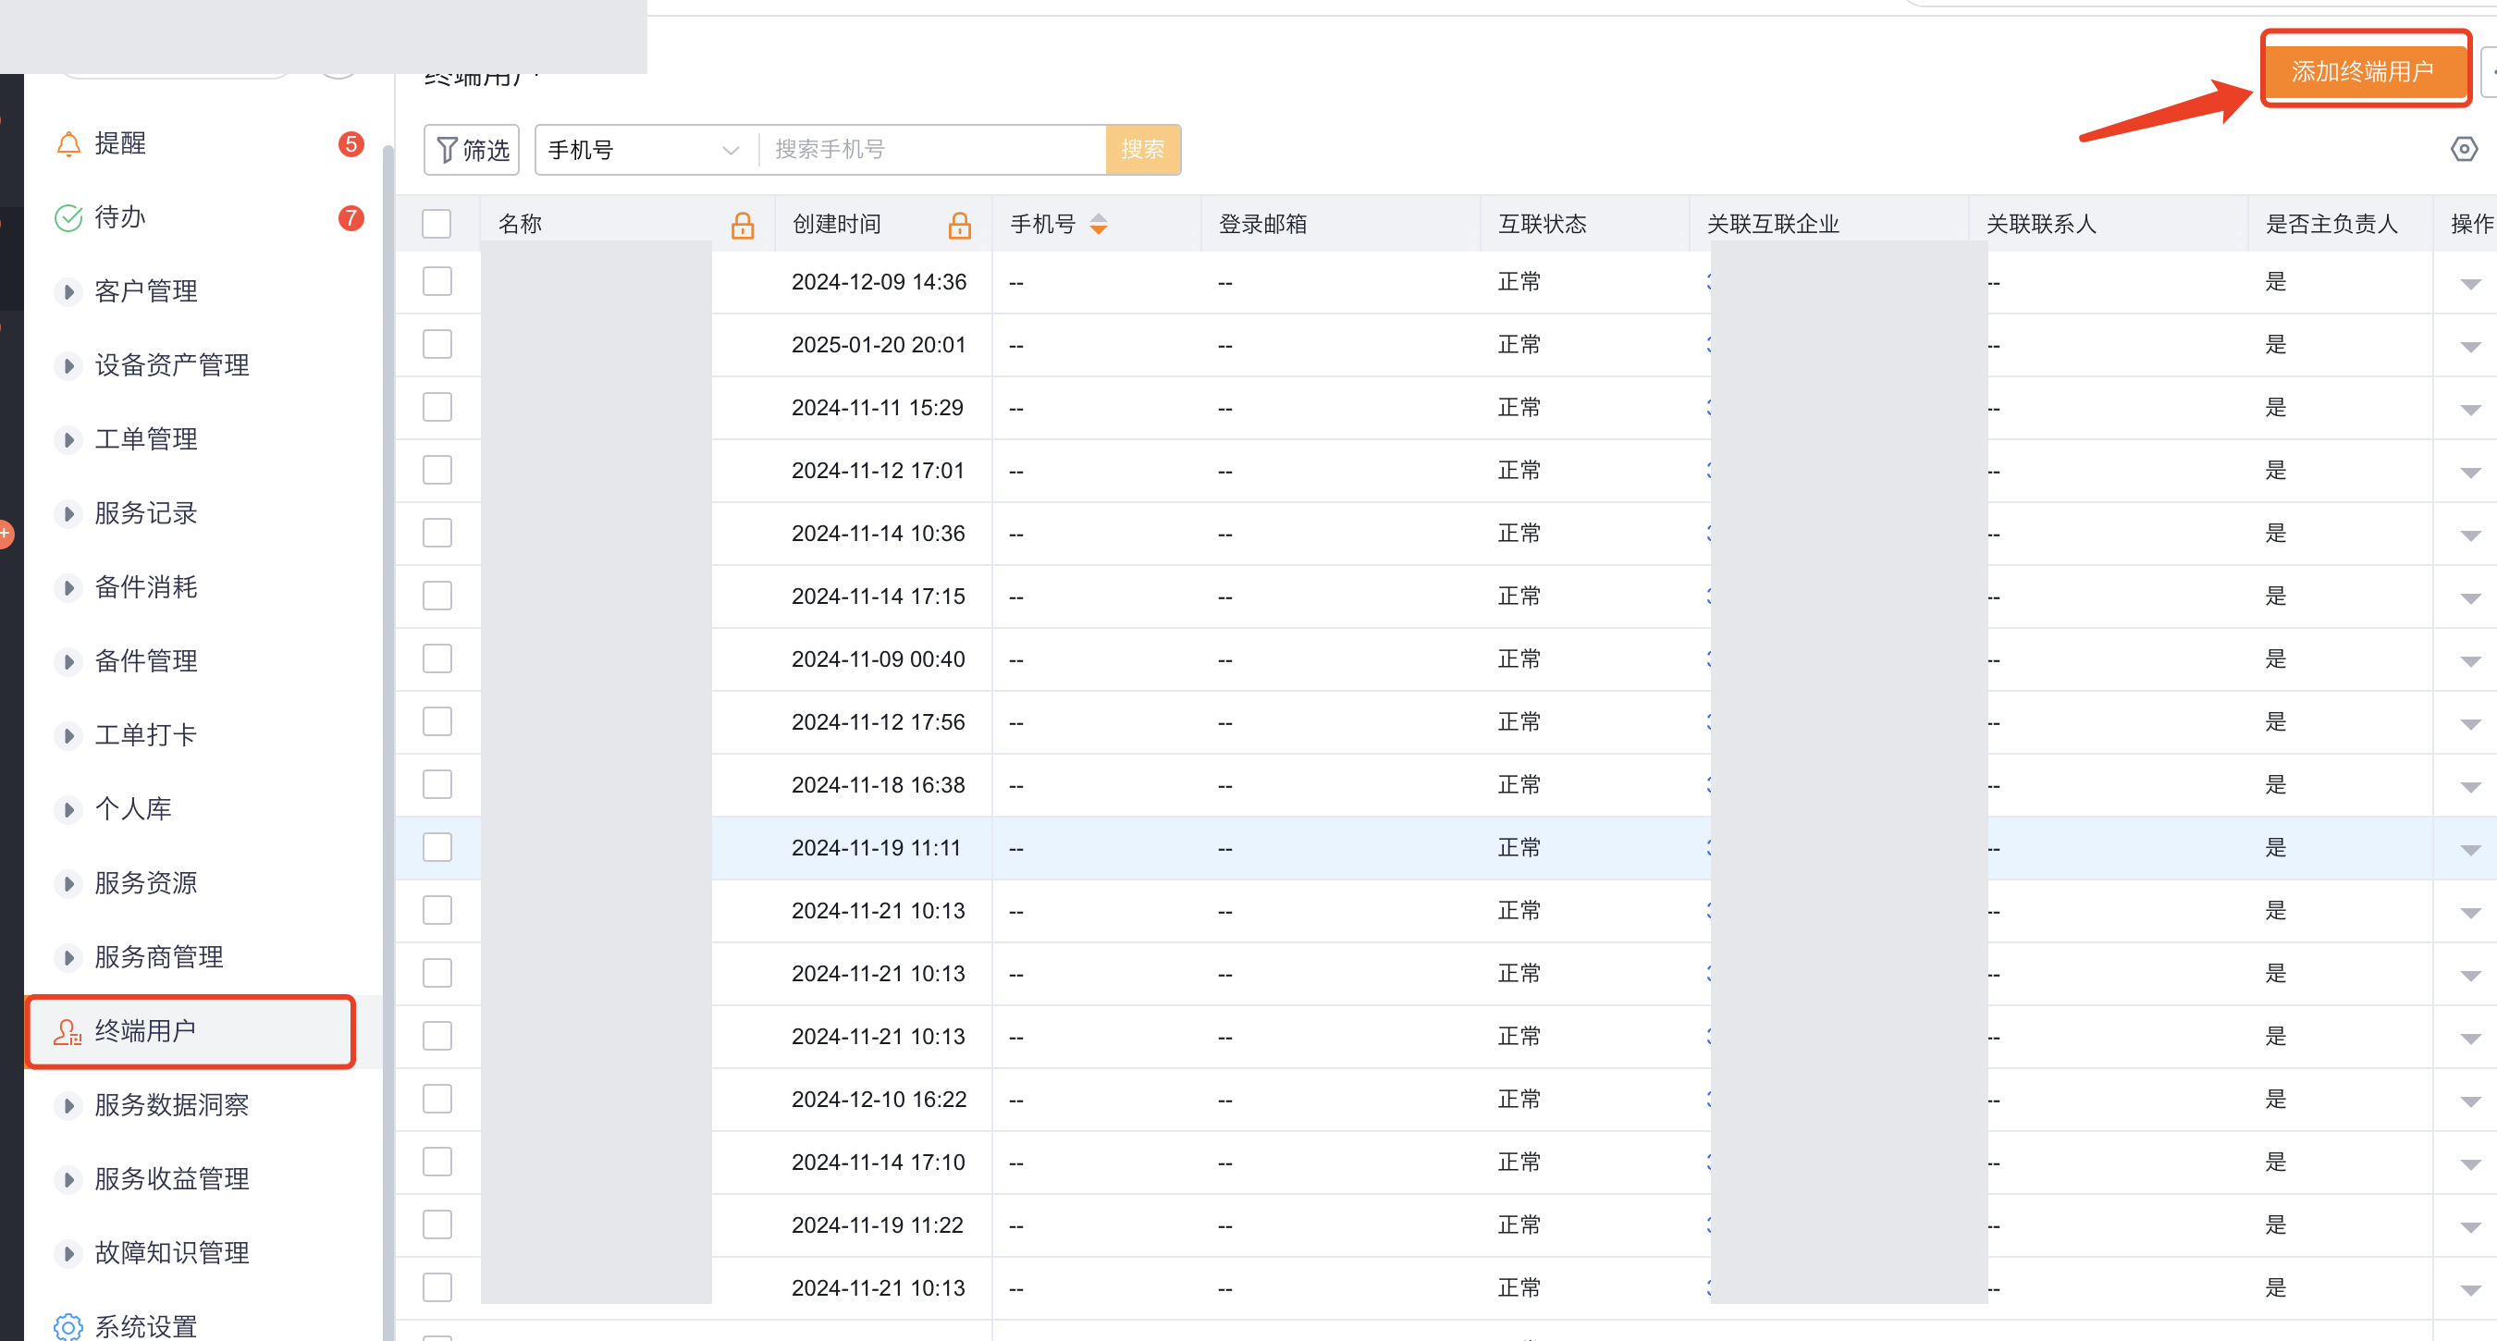Check the row created 2024-12-09 14:36
Viewport: 2497px width, 1341px height.
pos(437,281)
